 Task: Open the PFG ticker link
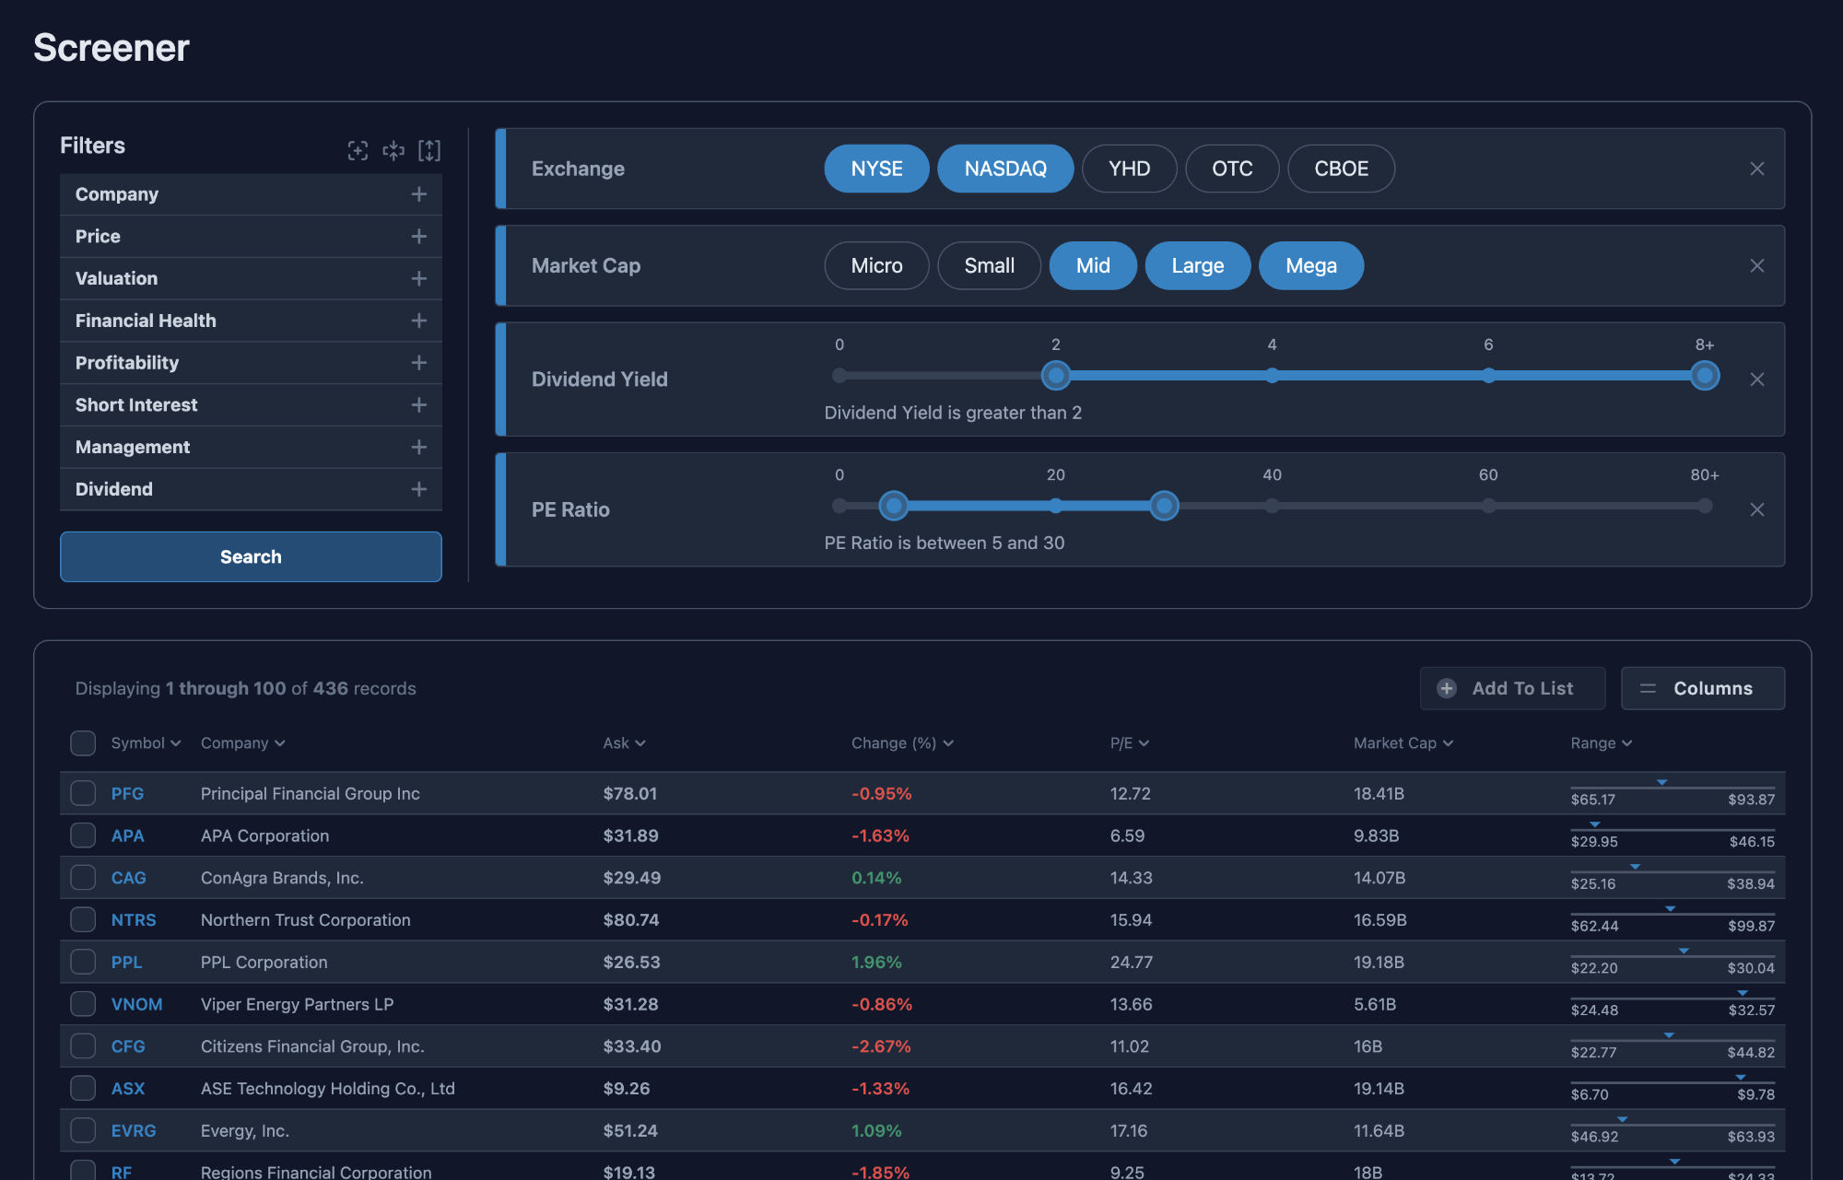click(127, 793)
